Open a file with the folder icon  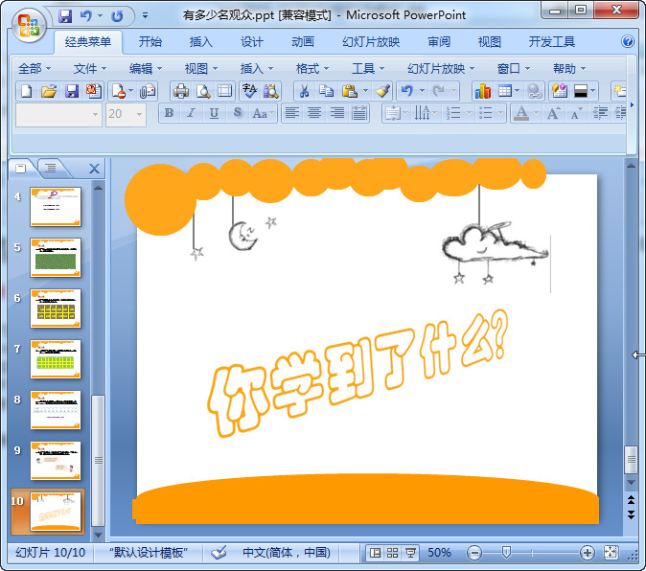[49, 91]
